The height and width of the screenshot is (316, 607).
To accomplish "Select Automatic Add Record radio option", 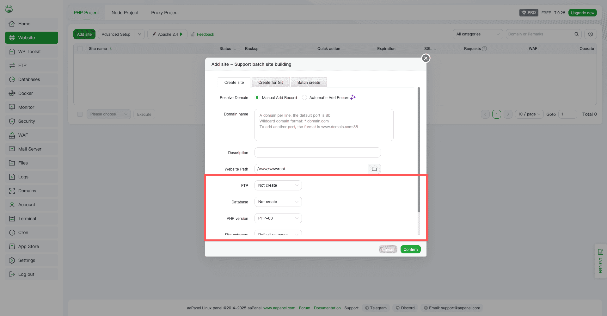I will pos(304,98).
